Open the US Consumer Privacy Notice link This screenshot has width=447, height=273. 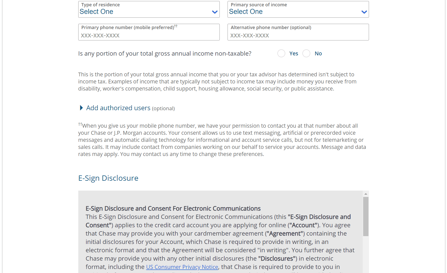click(182, 267)
